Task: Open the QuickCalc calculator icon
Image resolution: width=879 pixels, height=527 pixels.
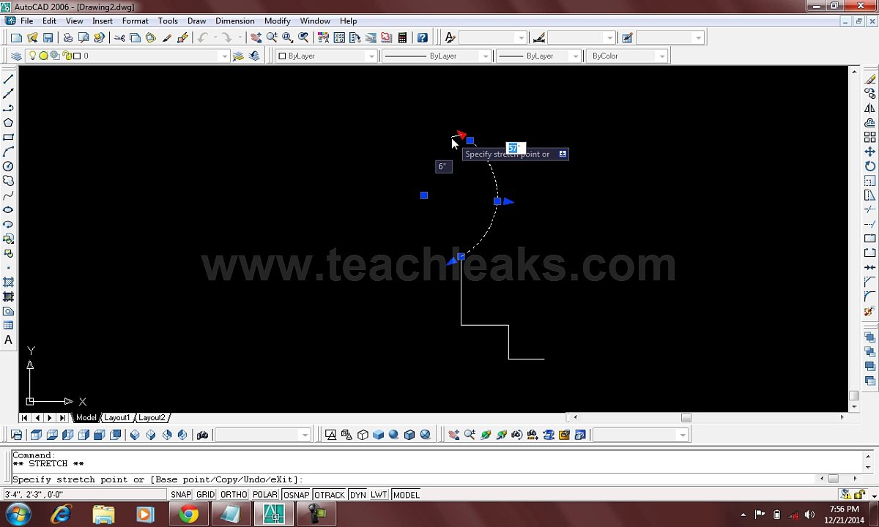Action: point(402,37)
